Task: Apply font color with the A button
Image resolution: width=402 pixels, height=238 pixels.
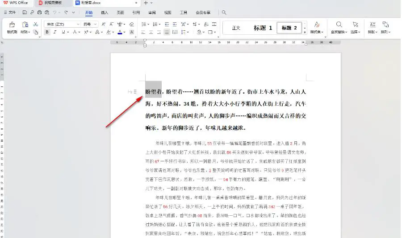Action: 120,32
